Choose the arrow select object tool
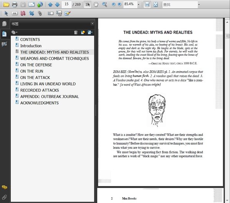This screenshot has width=230, height=203. [x=6, y=13]
